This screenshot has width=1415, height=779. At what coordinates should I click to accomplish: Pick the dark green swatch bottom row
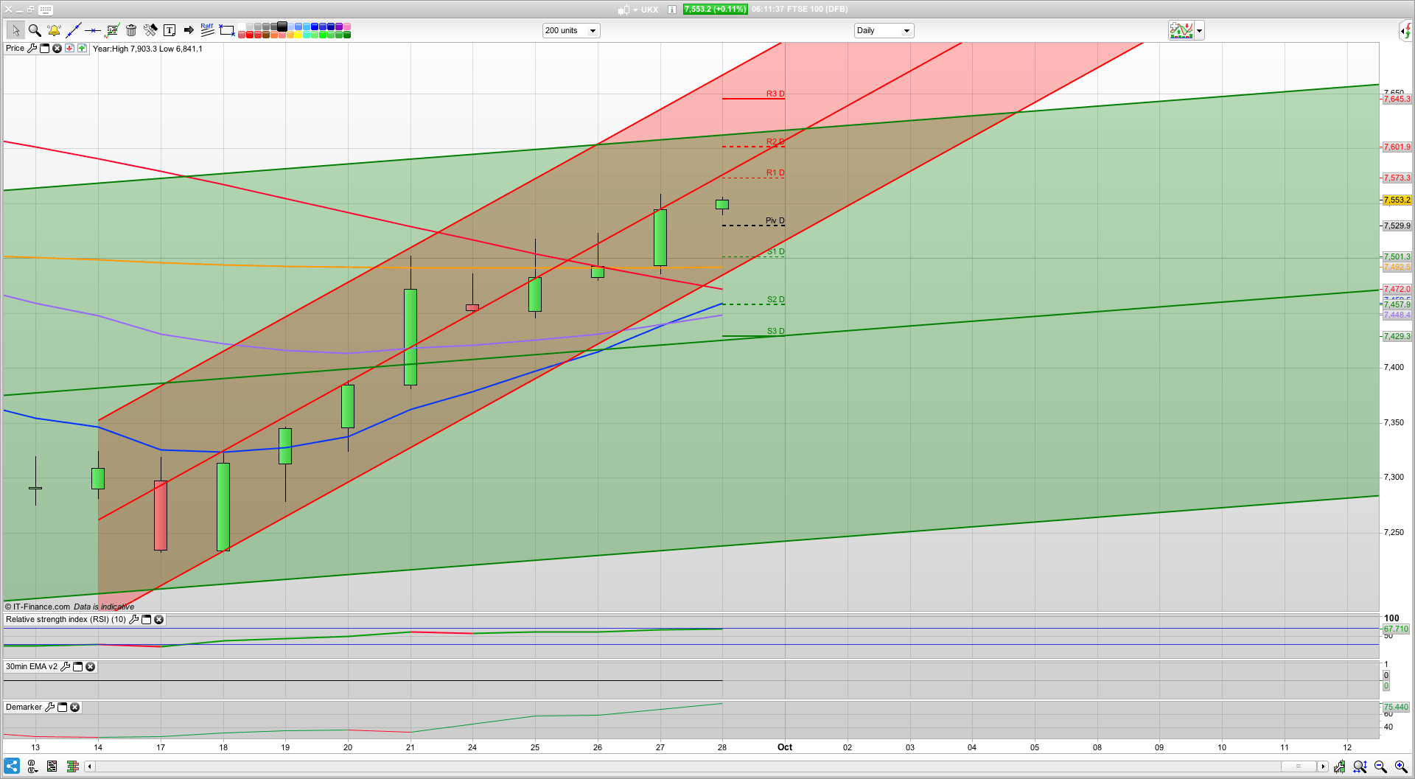[x=347, y=35]
